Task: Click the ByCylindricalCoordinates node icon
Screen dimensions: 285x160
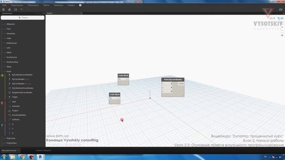Action: point(9,88)
